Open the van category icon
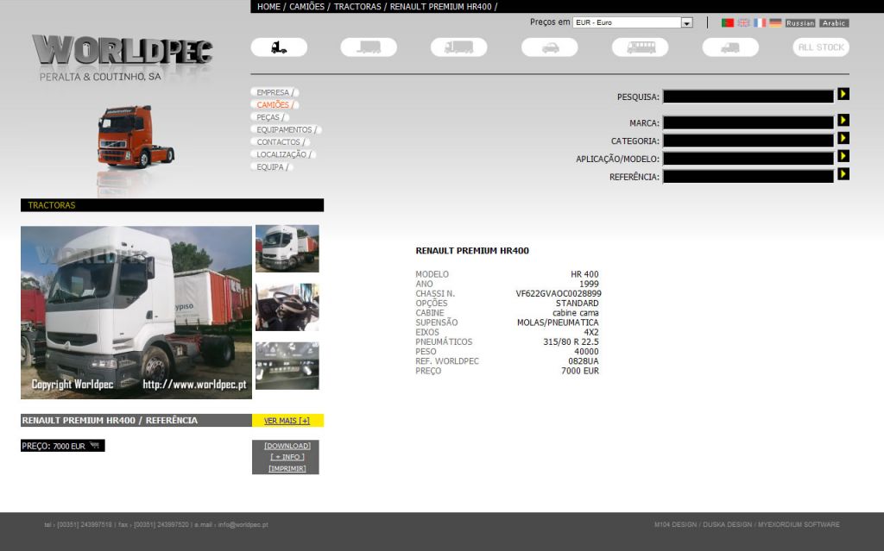This screenshot has width=884, height=551. pyautogui.click(x=730, y=47)
